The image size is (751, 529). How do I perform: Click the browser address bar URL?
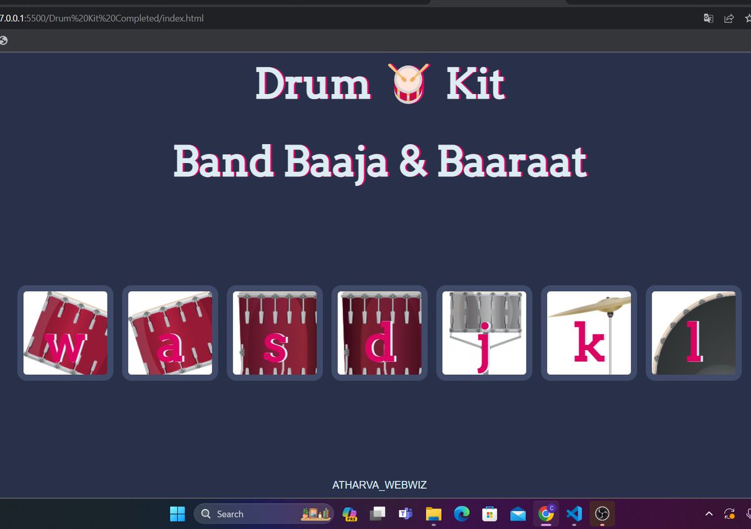[103, 18]
